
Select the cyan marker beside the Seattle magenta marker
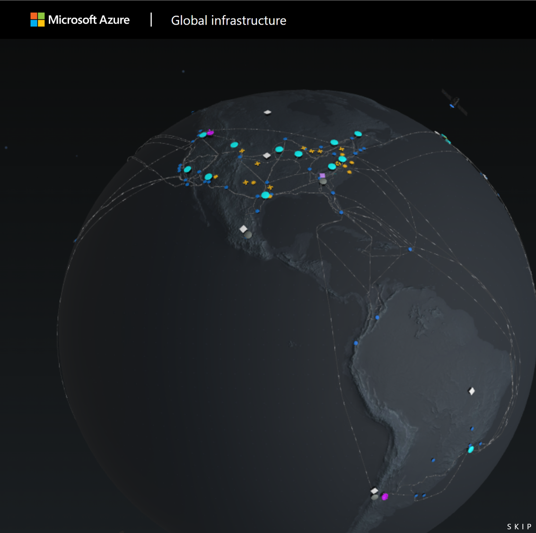202,135
